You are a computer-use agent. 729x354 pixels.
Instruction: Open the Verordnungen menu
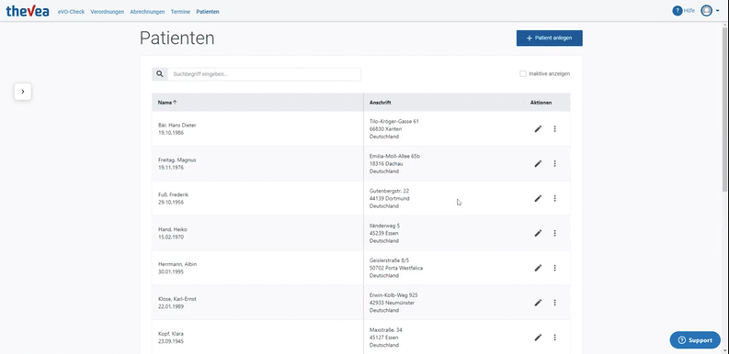[108, 12]
